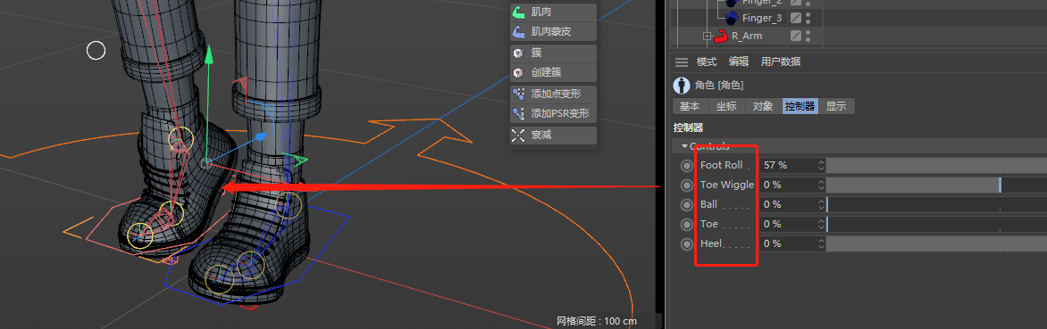Open the 用户数据 menu
This screenshot has width=1047, height=329.
[x=781, y=62]
